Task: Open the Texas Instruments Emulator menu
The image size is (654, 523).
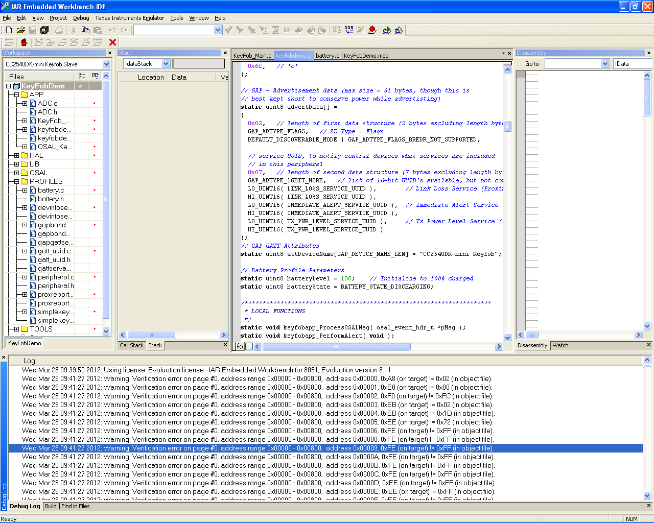Action: coord(129,18)
